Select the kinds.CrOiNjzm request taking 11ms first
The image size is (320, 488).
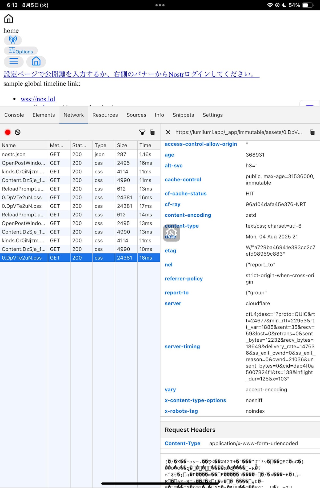(80, 171)
